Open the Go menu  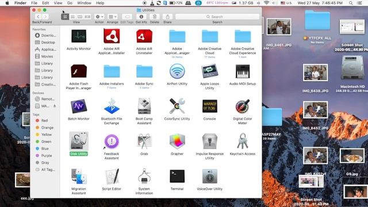pos(70,3)
